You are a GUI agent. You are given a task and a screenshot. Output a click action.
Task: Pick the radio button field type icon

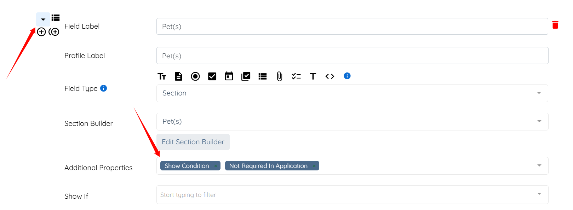(195, 76)
